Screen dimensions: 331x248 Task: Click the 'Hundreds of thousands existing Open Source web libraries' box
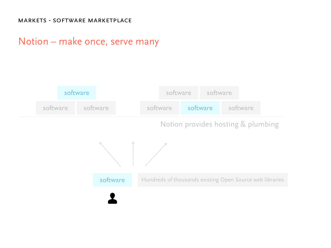click(213, 180)
